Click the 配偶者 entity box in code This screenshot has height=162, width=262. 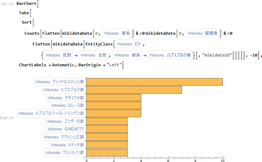point(203,33)
